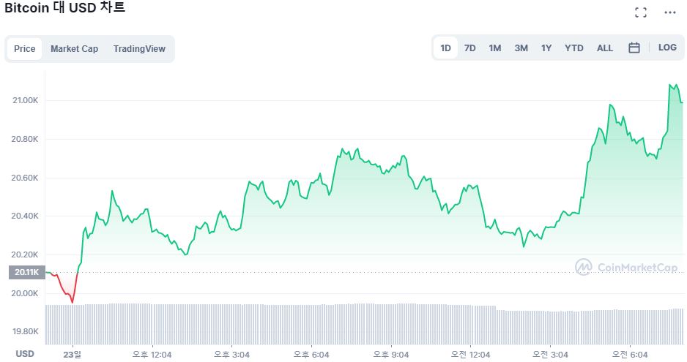
Task: Switch to the 1M time range
Action: point(495,48)
